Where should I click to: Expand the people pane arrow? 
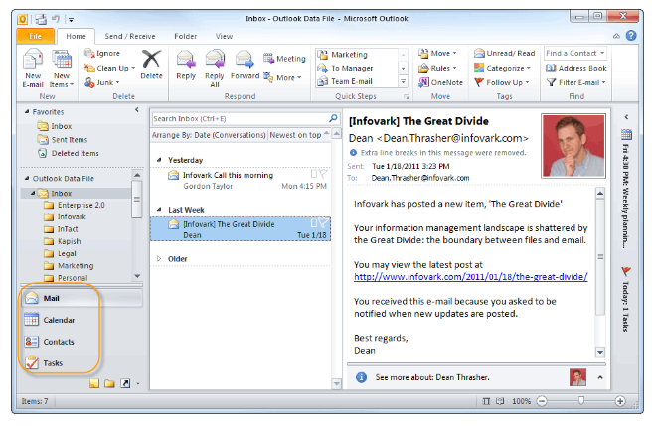(600, 377)
